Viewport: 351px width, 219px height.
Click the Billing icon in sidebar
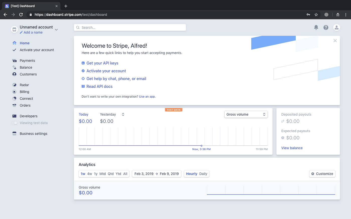[x=15, y=92]
